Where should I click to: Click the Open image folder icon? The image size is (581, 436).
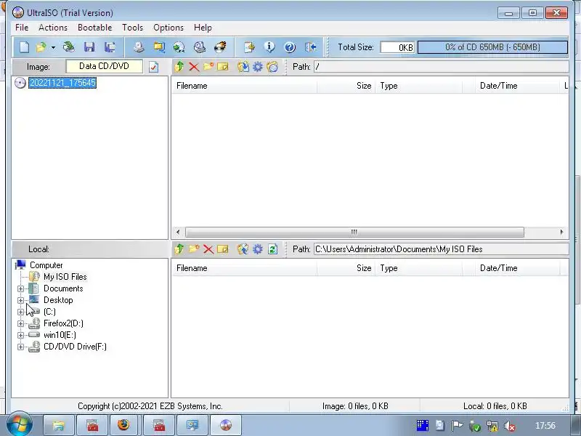coord(41,47)
